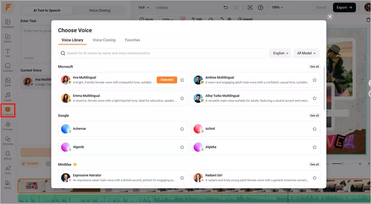The image size is (371, 204).
Task: Open the Audio sidebar panel
Action: [x=7, y=97]
